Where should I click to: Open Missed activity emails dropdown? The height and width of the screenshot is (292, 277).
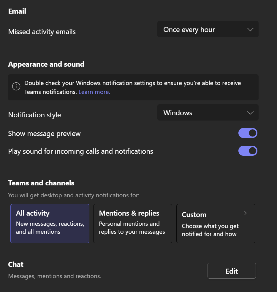pyautogui.click(x=208, y=29)
